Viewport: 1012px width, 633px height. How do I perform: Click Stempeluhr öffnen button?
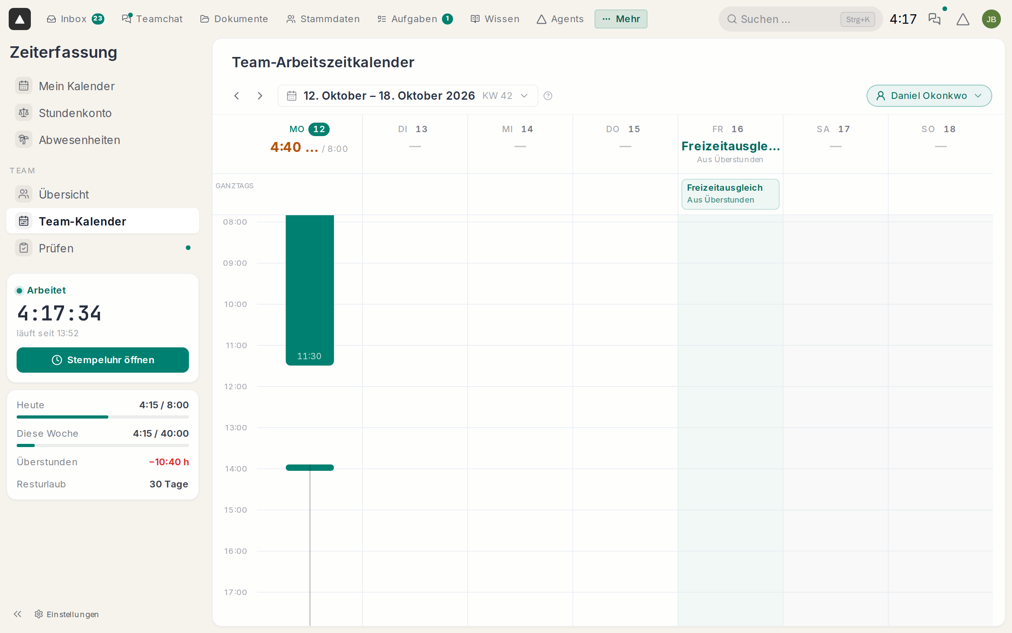[102, 360]
